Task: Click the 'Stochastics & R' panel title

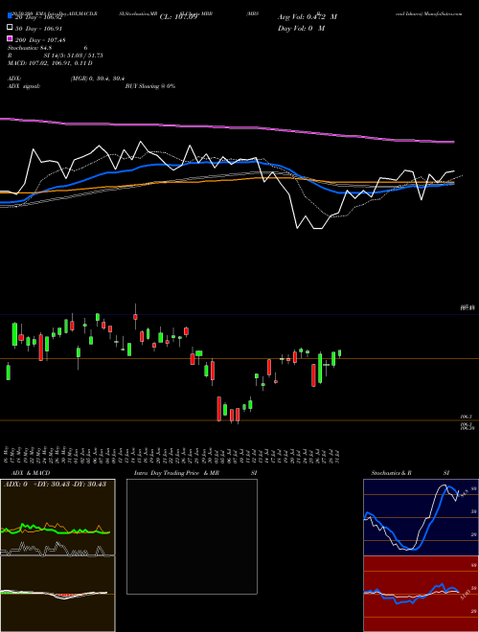Action: tap(392, 473)
